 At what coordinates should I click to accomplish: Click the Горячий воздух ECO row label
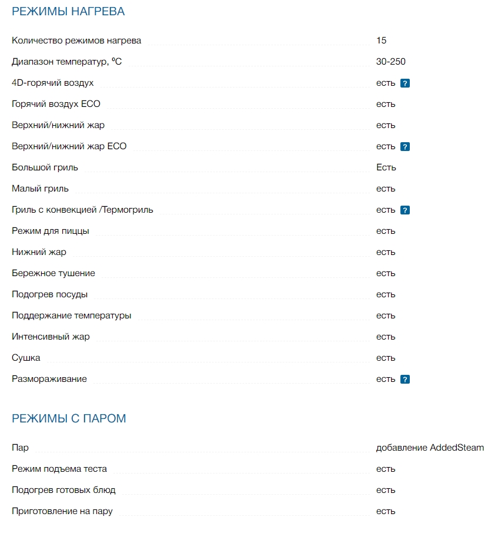tap(56, 104)
